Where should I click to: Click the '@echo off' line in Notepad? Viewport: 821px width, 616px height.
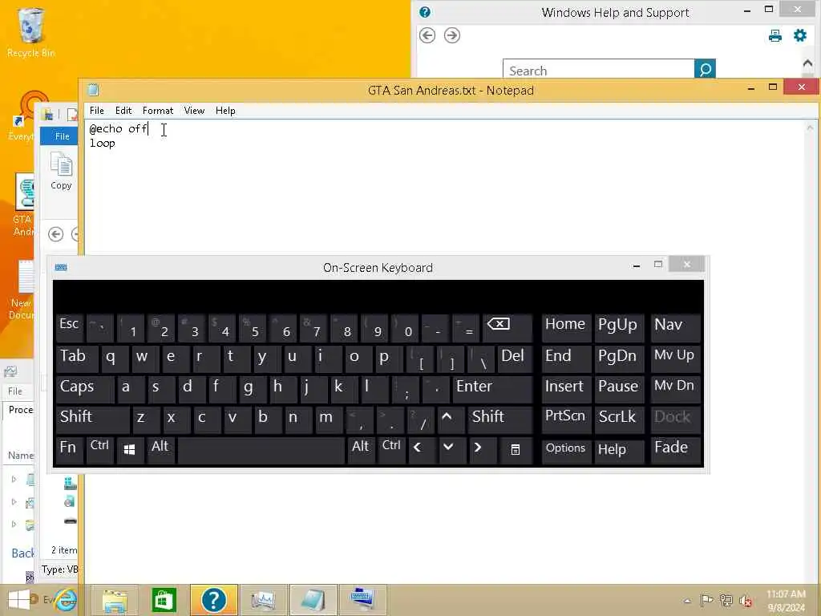(119, 129)
